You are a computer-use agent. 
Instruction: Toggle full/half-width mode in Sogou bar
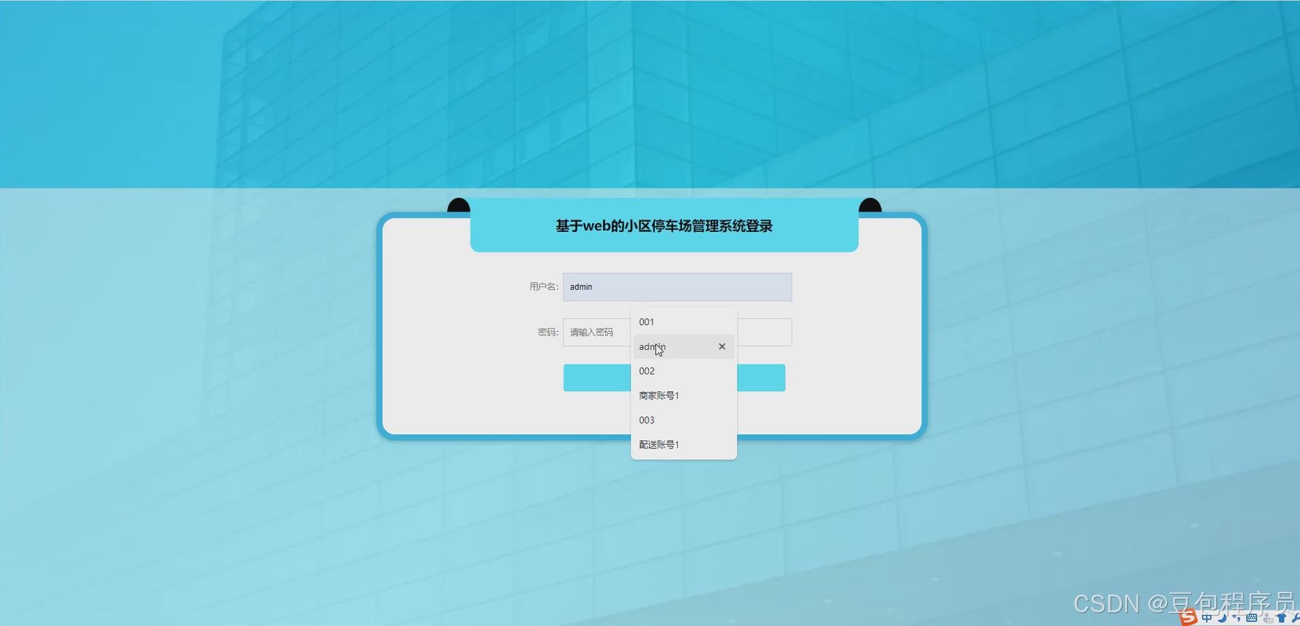(1222, 619)
